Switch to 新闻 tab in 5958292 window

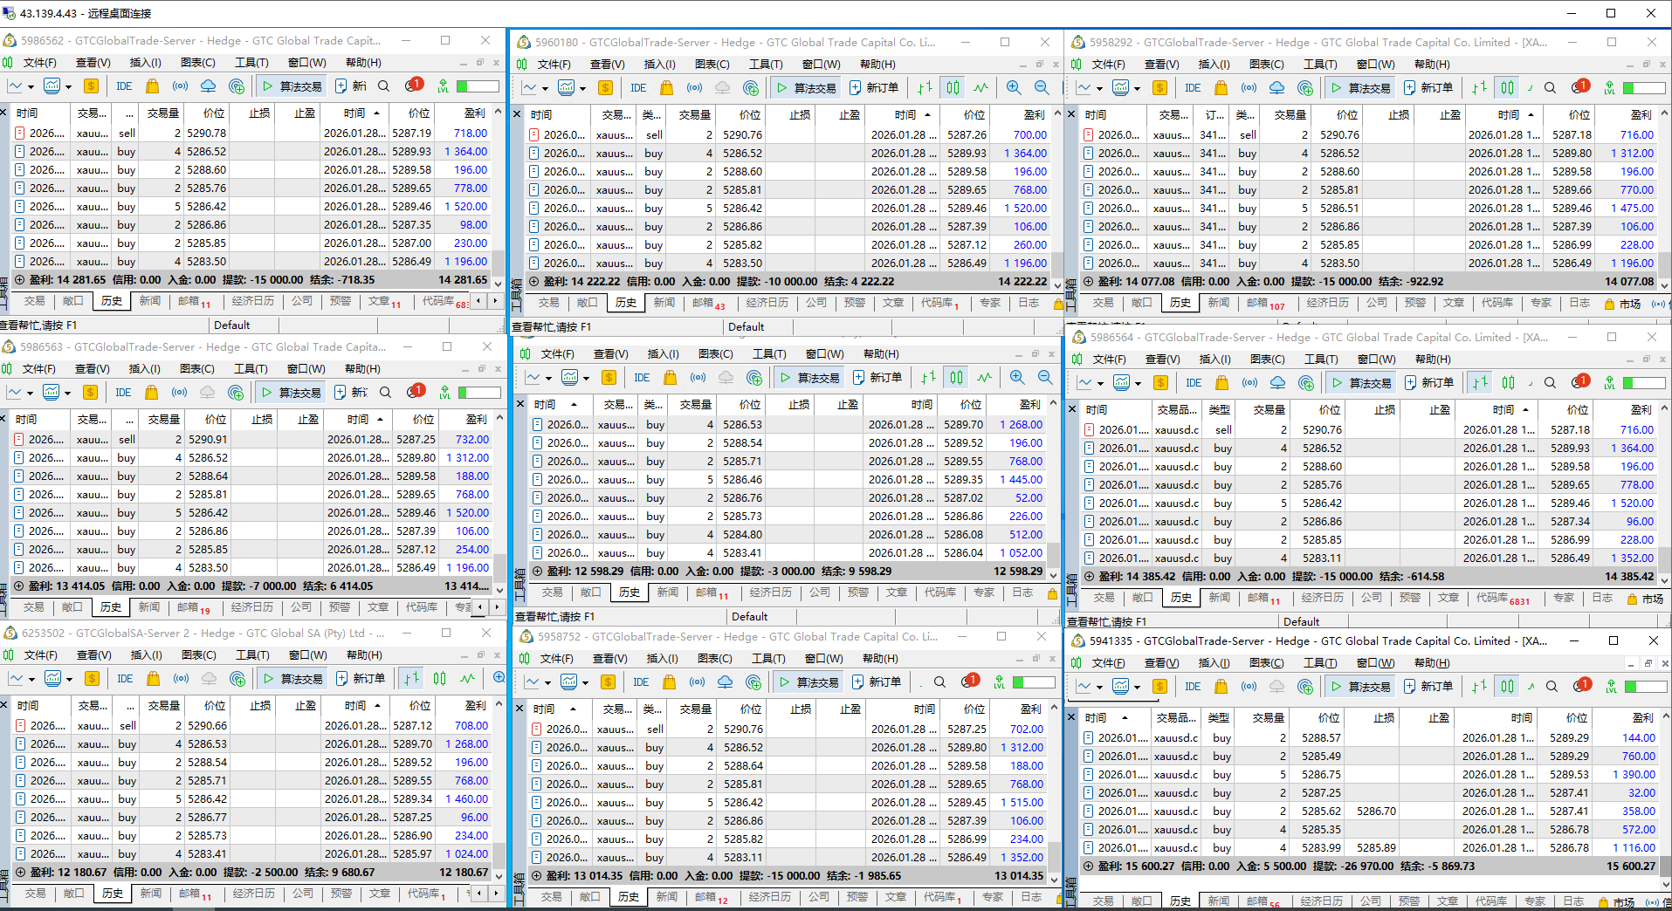tap(1219, 303)
